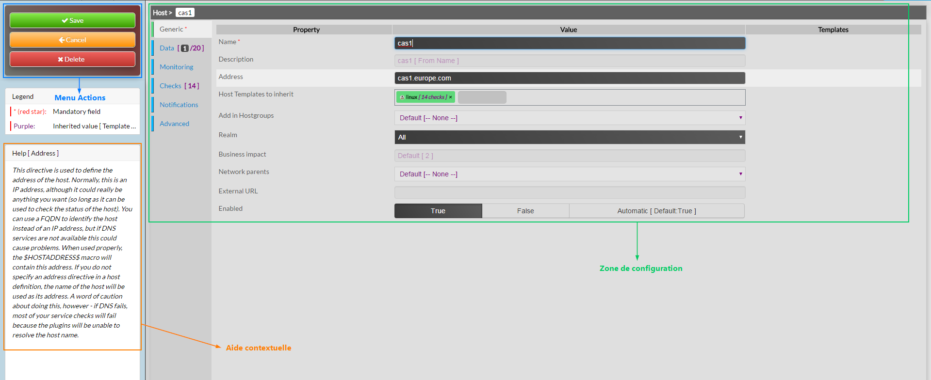931x380 pixels.
Task: Remove the linux template with its x icon
Action: point(451,97)
